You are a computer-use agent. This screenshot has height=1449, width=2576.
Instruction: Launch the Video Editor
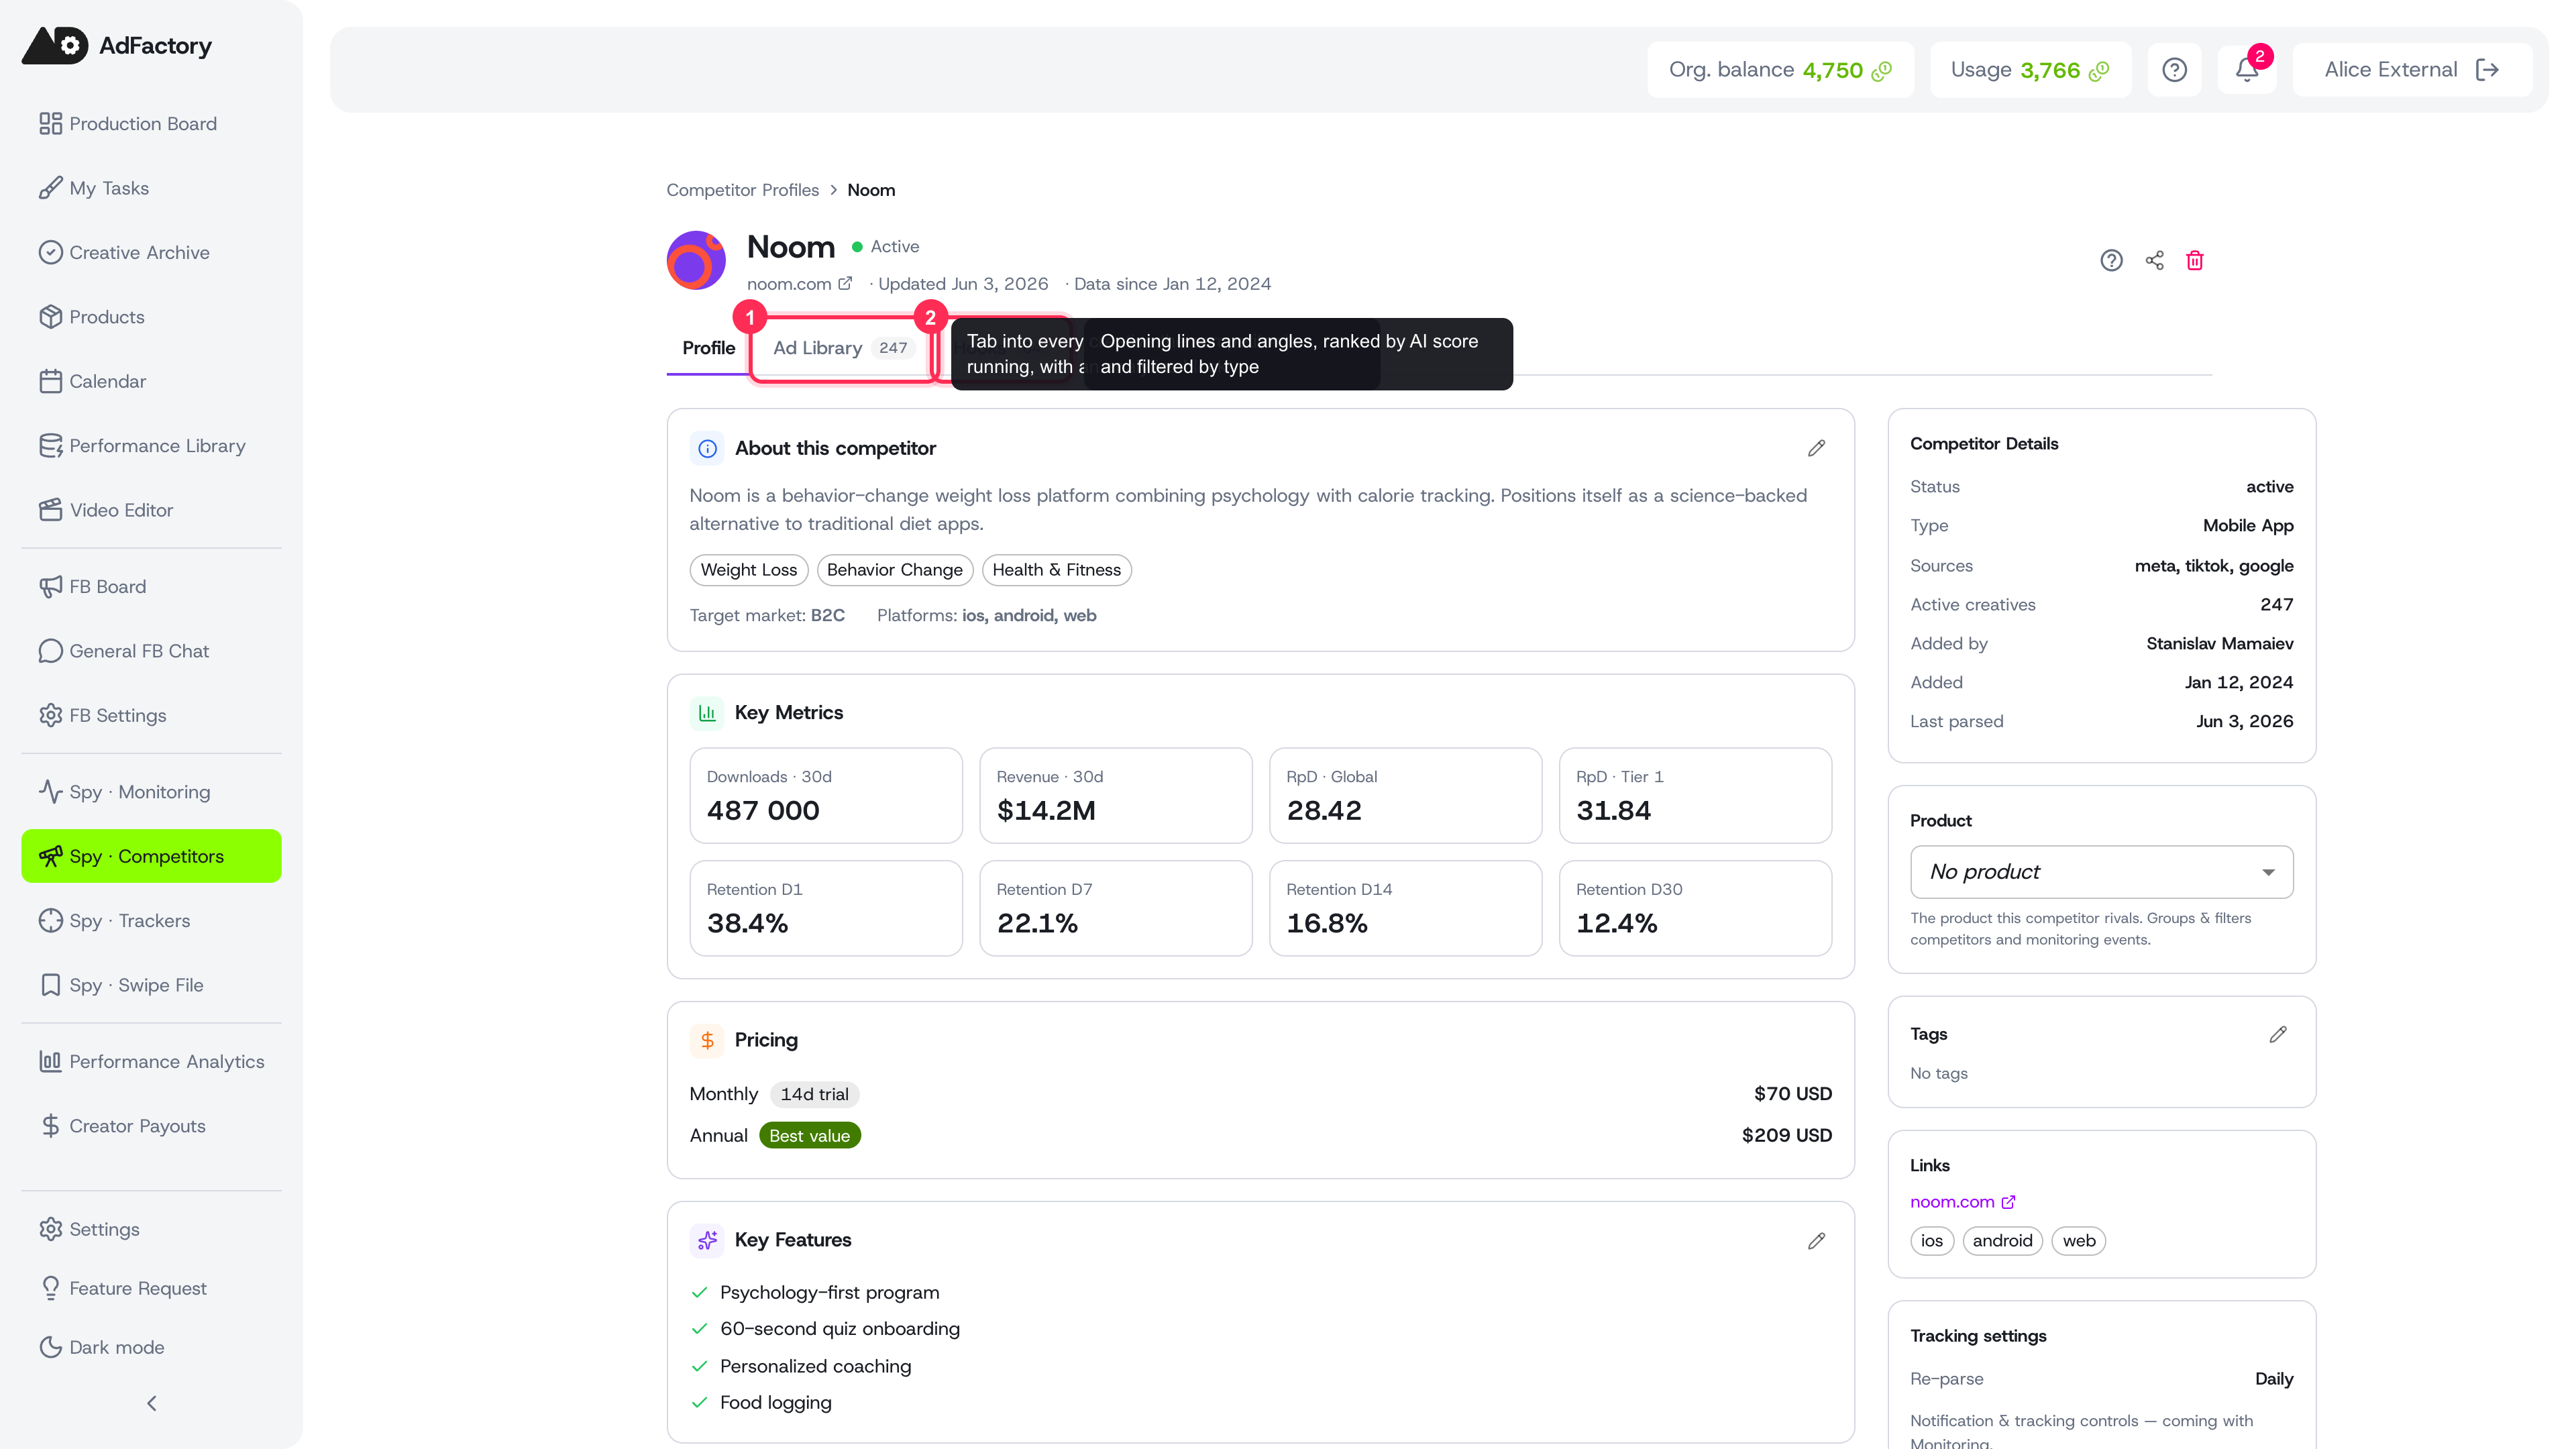[151, 510]
